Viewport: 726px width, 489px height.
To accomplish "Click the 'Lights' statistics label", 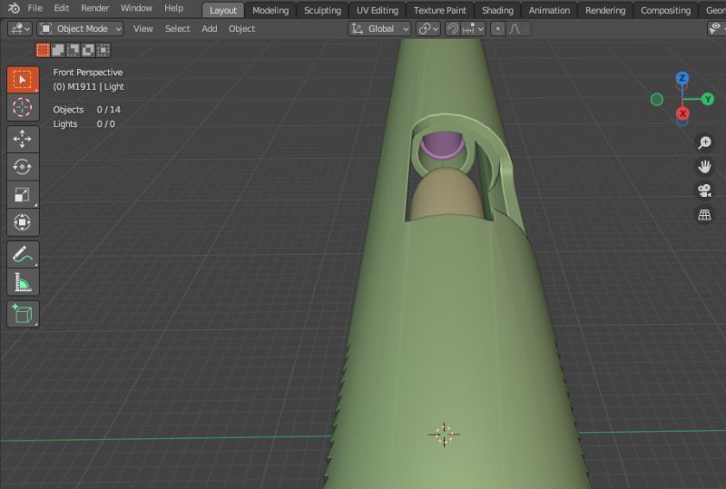I will [x=64, y=124].
